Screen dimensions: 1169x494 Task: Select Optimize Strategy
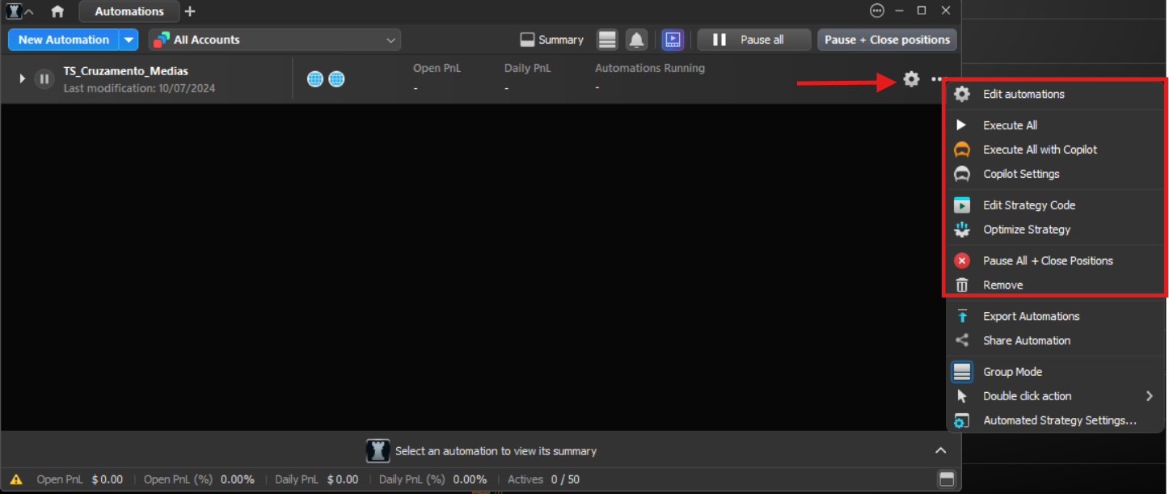point(1057,230)
